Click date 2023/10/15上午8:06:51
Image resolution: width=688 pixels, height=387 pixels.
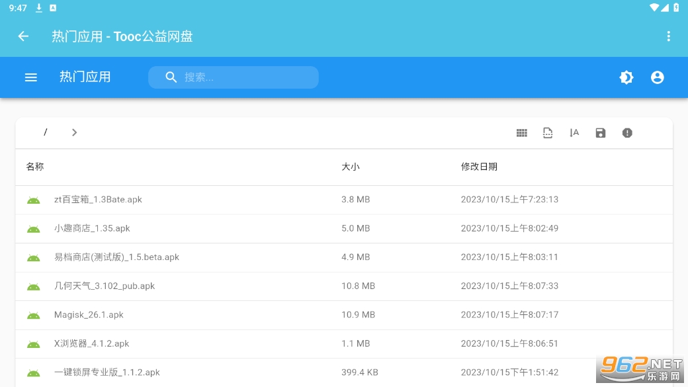tap(509, 343)
